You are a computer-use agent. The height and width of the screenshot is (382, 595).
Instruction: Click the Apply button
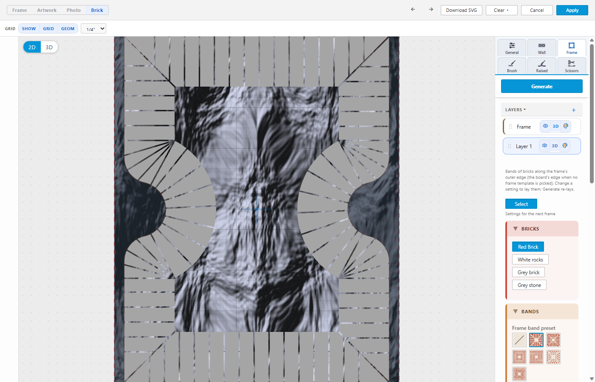click(572, 10)
